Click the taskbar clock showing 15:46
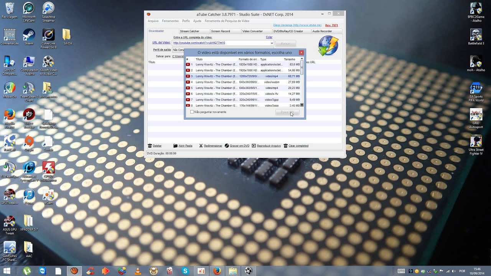The image size is (491, 276). click(477, 271)
